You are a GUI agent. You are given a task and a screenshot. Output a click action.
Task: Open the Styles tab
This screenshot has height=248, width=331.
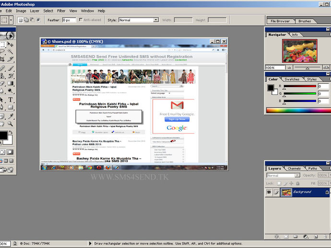(312, 79)
